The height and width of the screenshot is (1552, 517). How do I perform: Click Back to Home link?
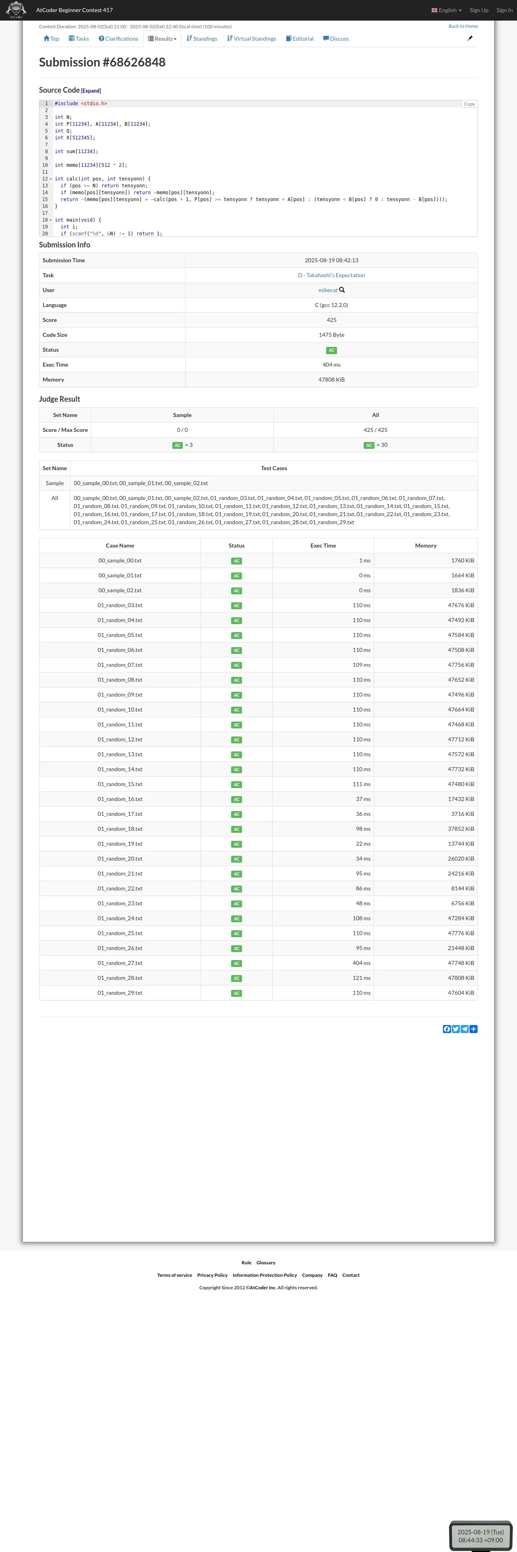pos(463,27)
